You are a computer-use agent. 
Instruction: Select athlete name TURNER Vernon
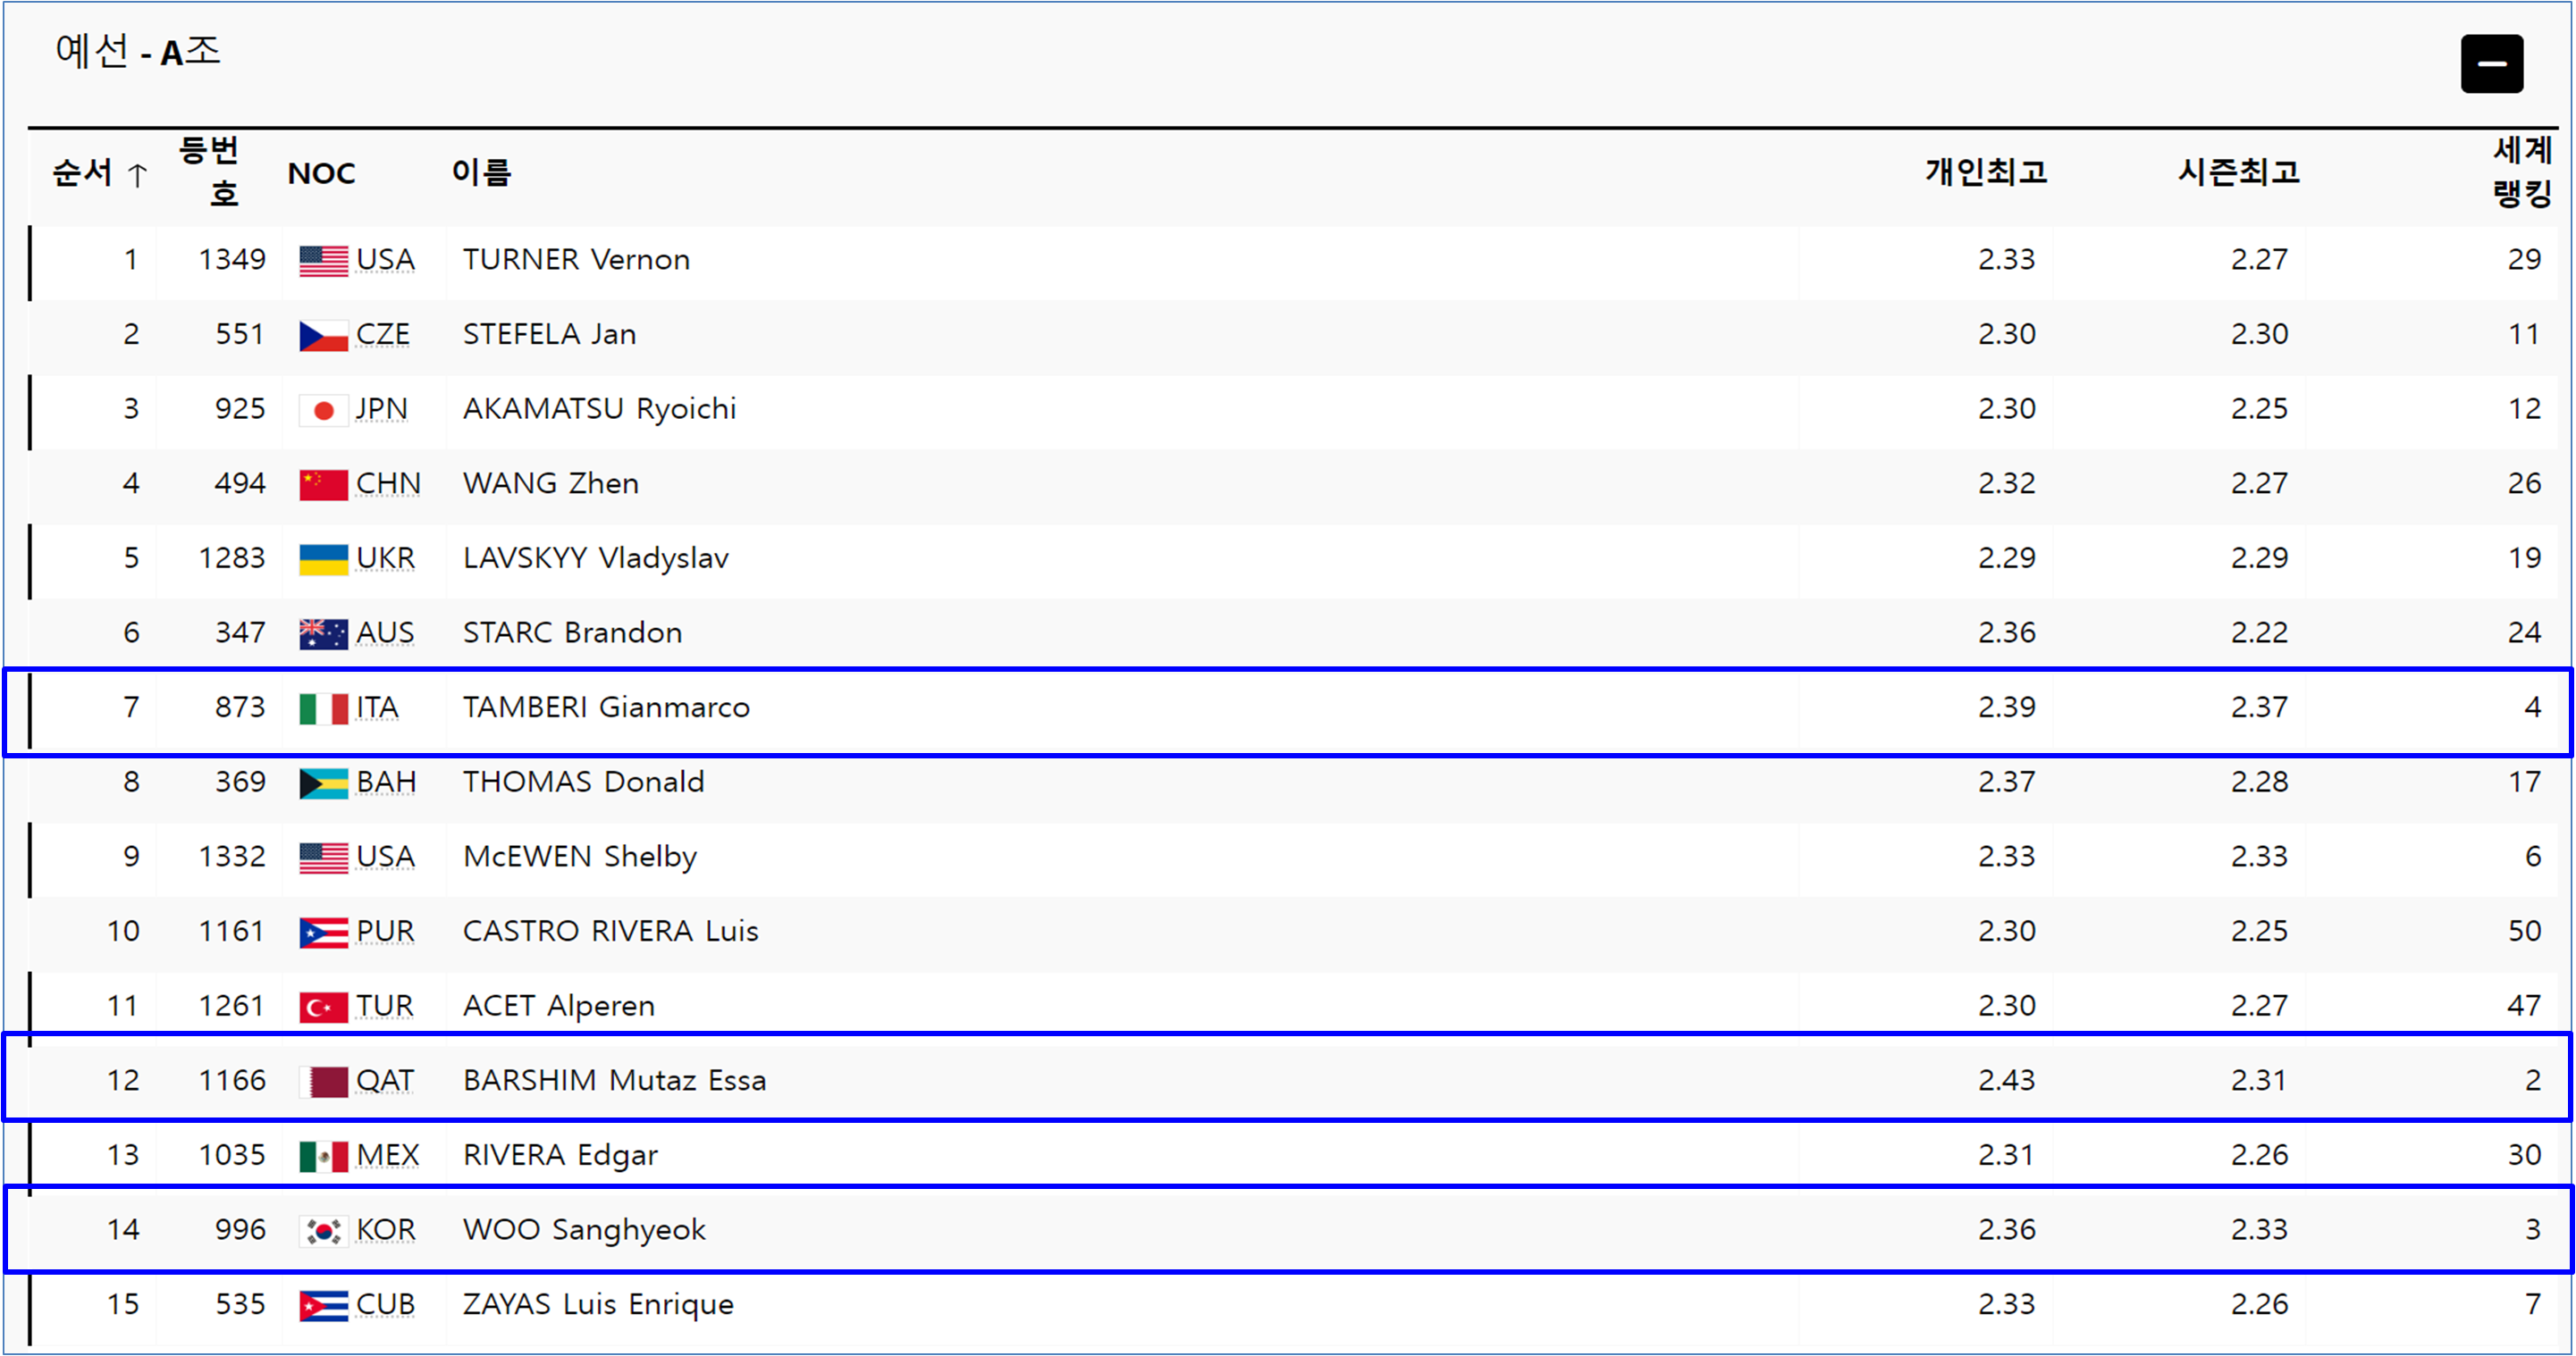576,260
